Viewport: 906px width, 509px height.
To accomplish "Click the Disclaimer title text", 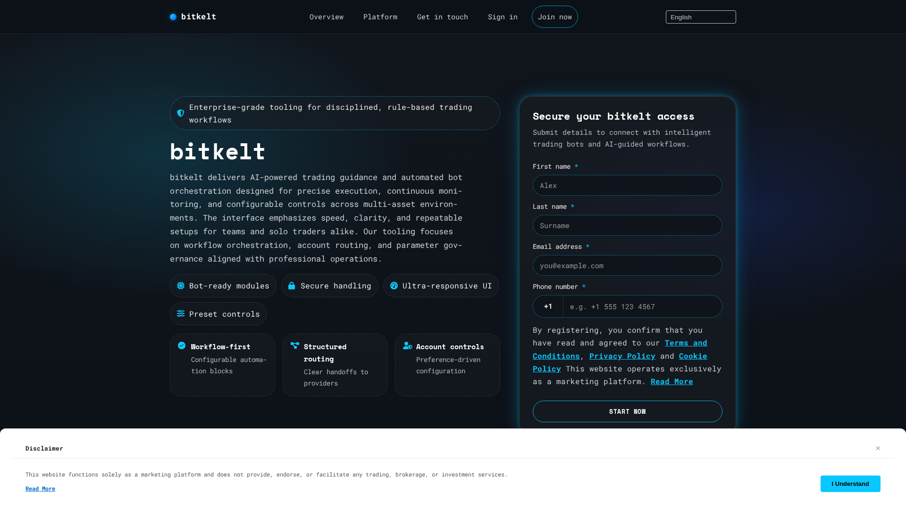I will [x=44, y=448].
